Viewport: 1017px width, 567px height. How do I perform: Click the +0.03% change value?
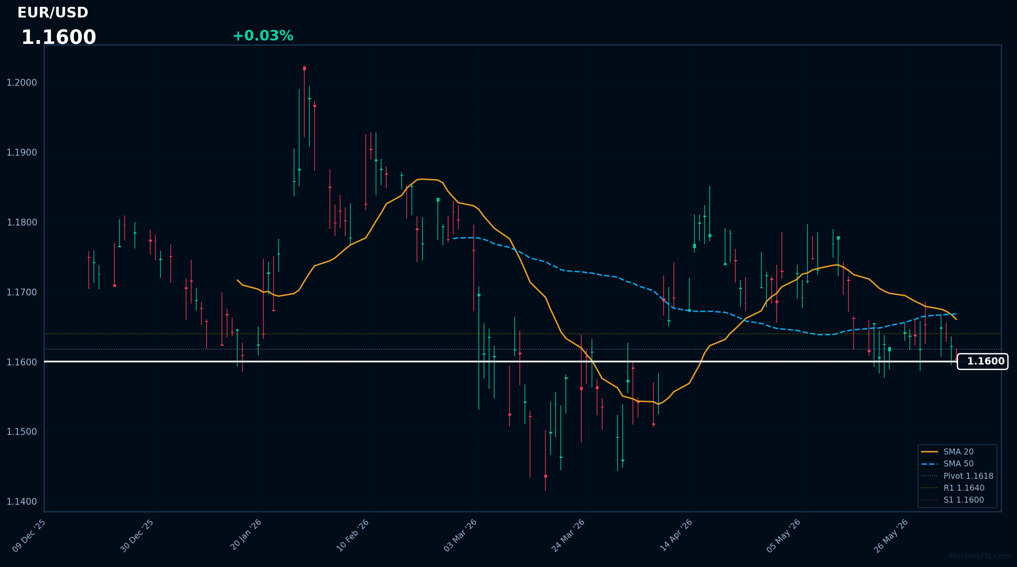263,36
